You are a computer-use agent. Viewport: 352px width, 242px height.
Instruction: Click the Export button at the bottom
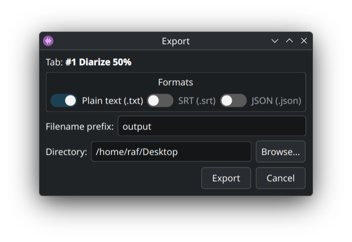(226, 178)
